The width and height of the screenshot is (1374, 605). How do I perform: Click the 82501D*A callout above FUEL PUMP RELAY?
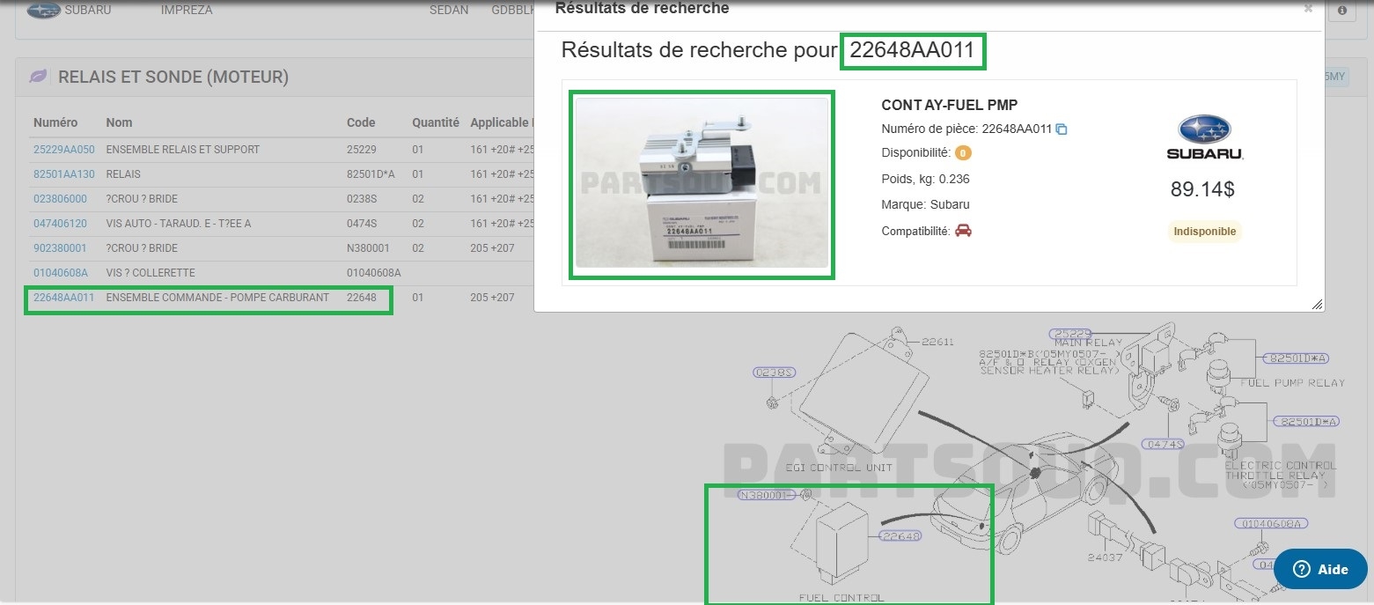(x=1296, y=358)
